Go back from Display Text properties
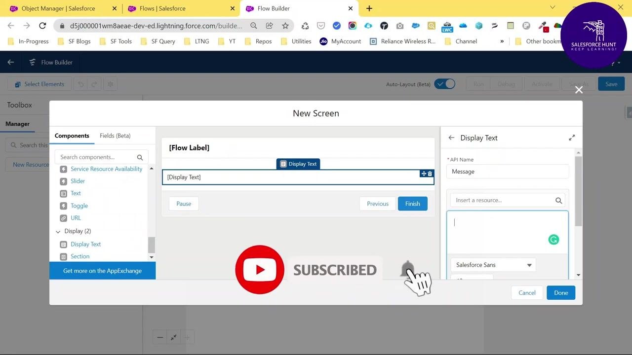The width and height of the screenshot is (632, 355). [x=451, y=138]
